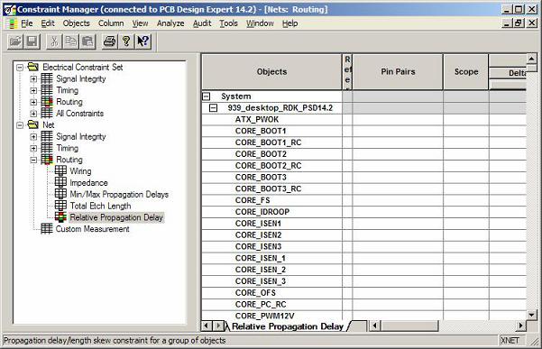Click the horizontal scrollbar right arrow
542x349 pixels.
pyautogui.click(x=521, y=326)
